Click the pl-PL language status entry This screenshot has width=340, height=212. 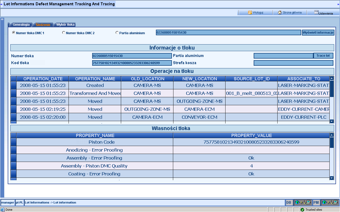pos(19,202)
